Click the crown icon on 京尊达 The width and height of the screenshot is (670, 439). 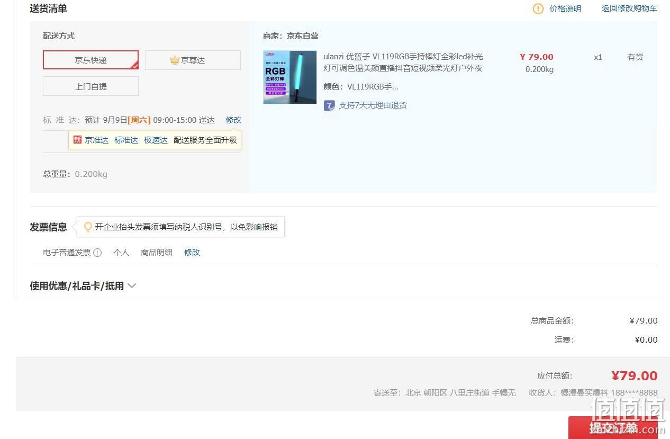coord(175,60)
